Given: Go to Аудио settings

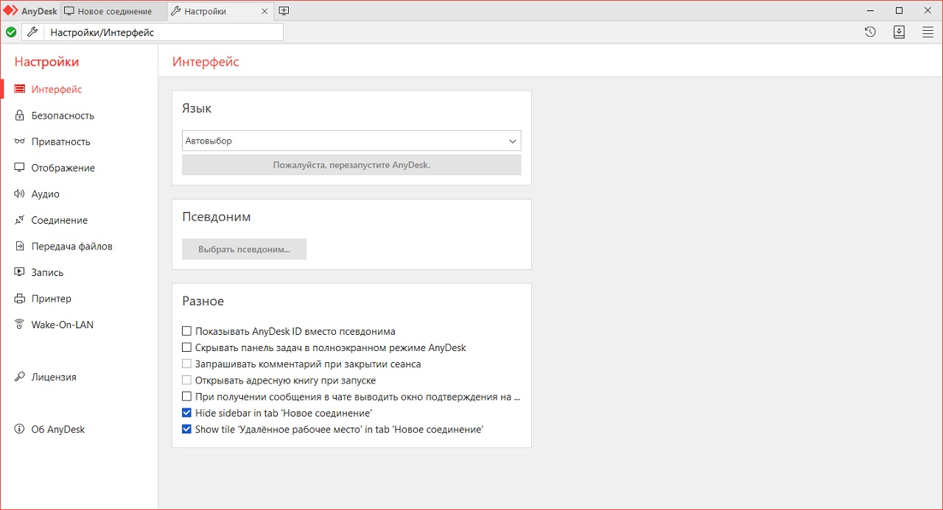Looking at the screenshot, I should coord(45,194).
